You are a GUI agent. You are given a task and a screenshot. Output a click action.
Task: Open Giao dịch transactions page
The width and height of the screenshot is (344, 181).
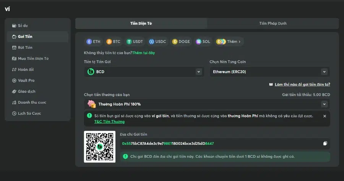click(x=37, y=91)
